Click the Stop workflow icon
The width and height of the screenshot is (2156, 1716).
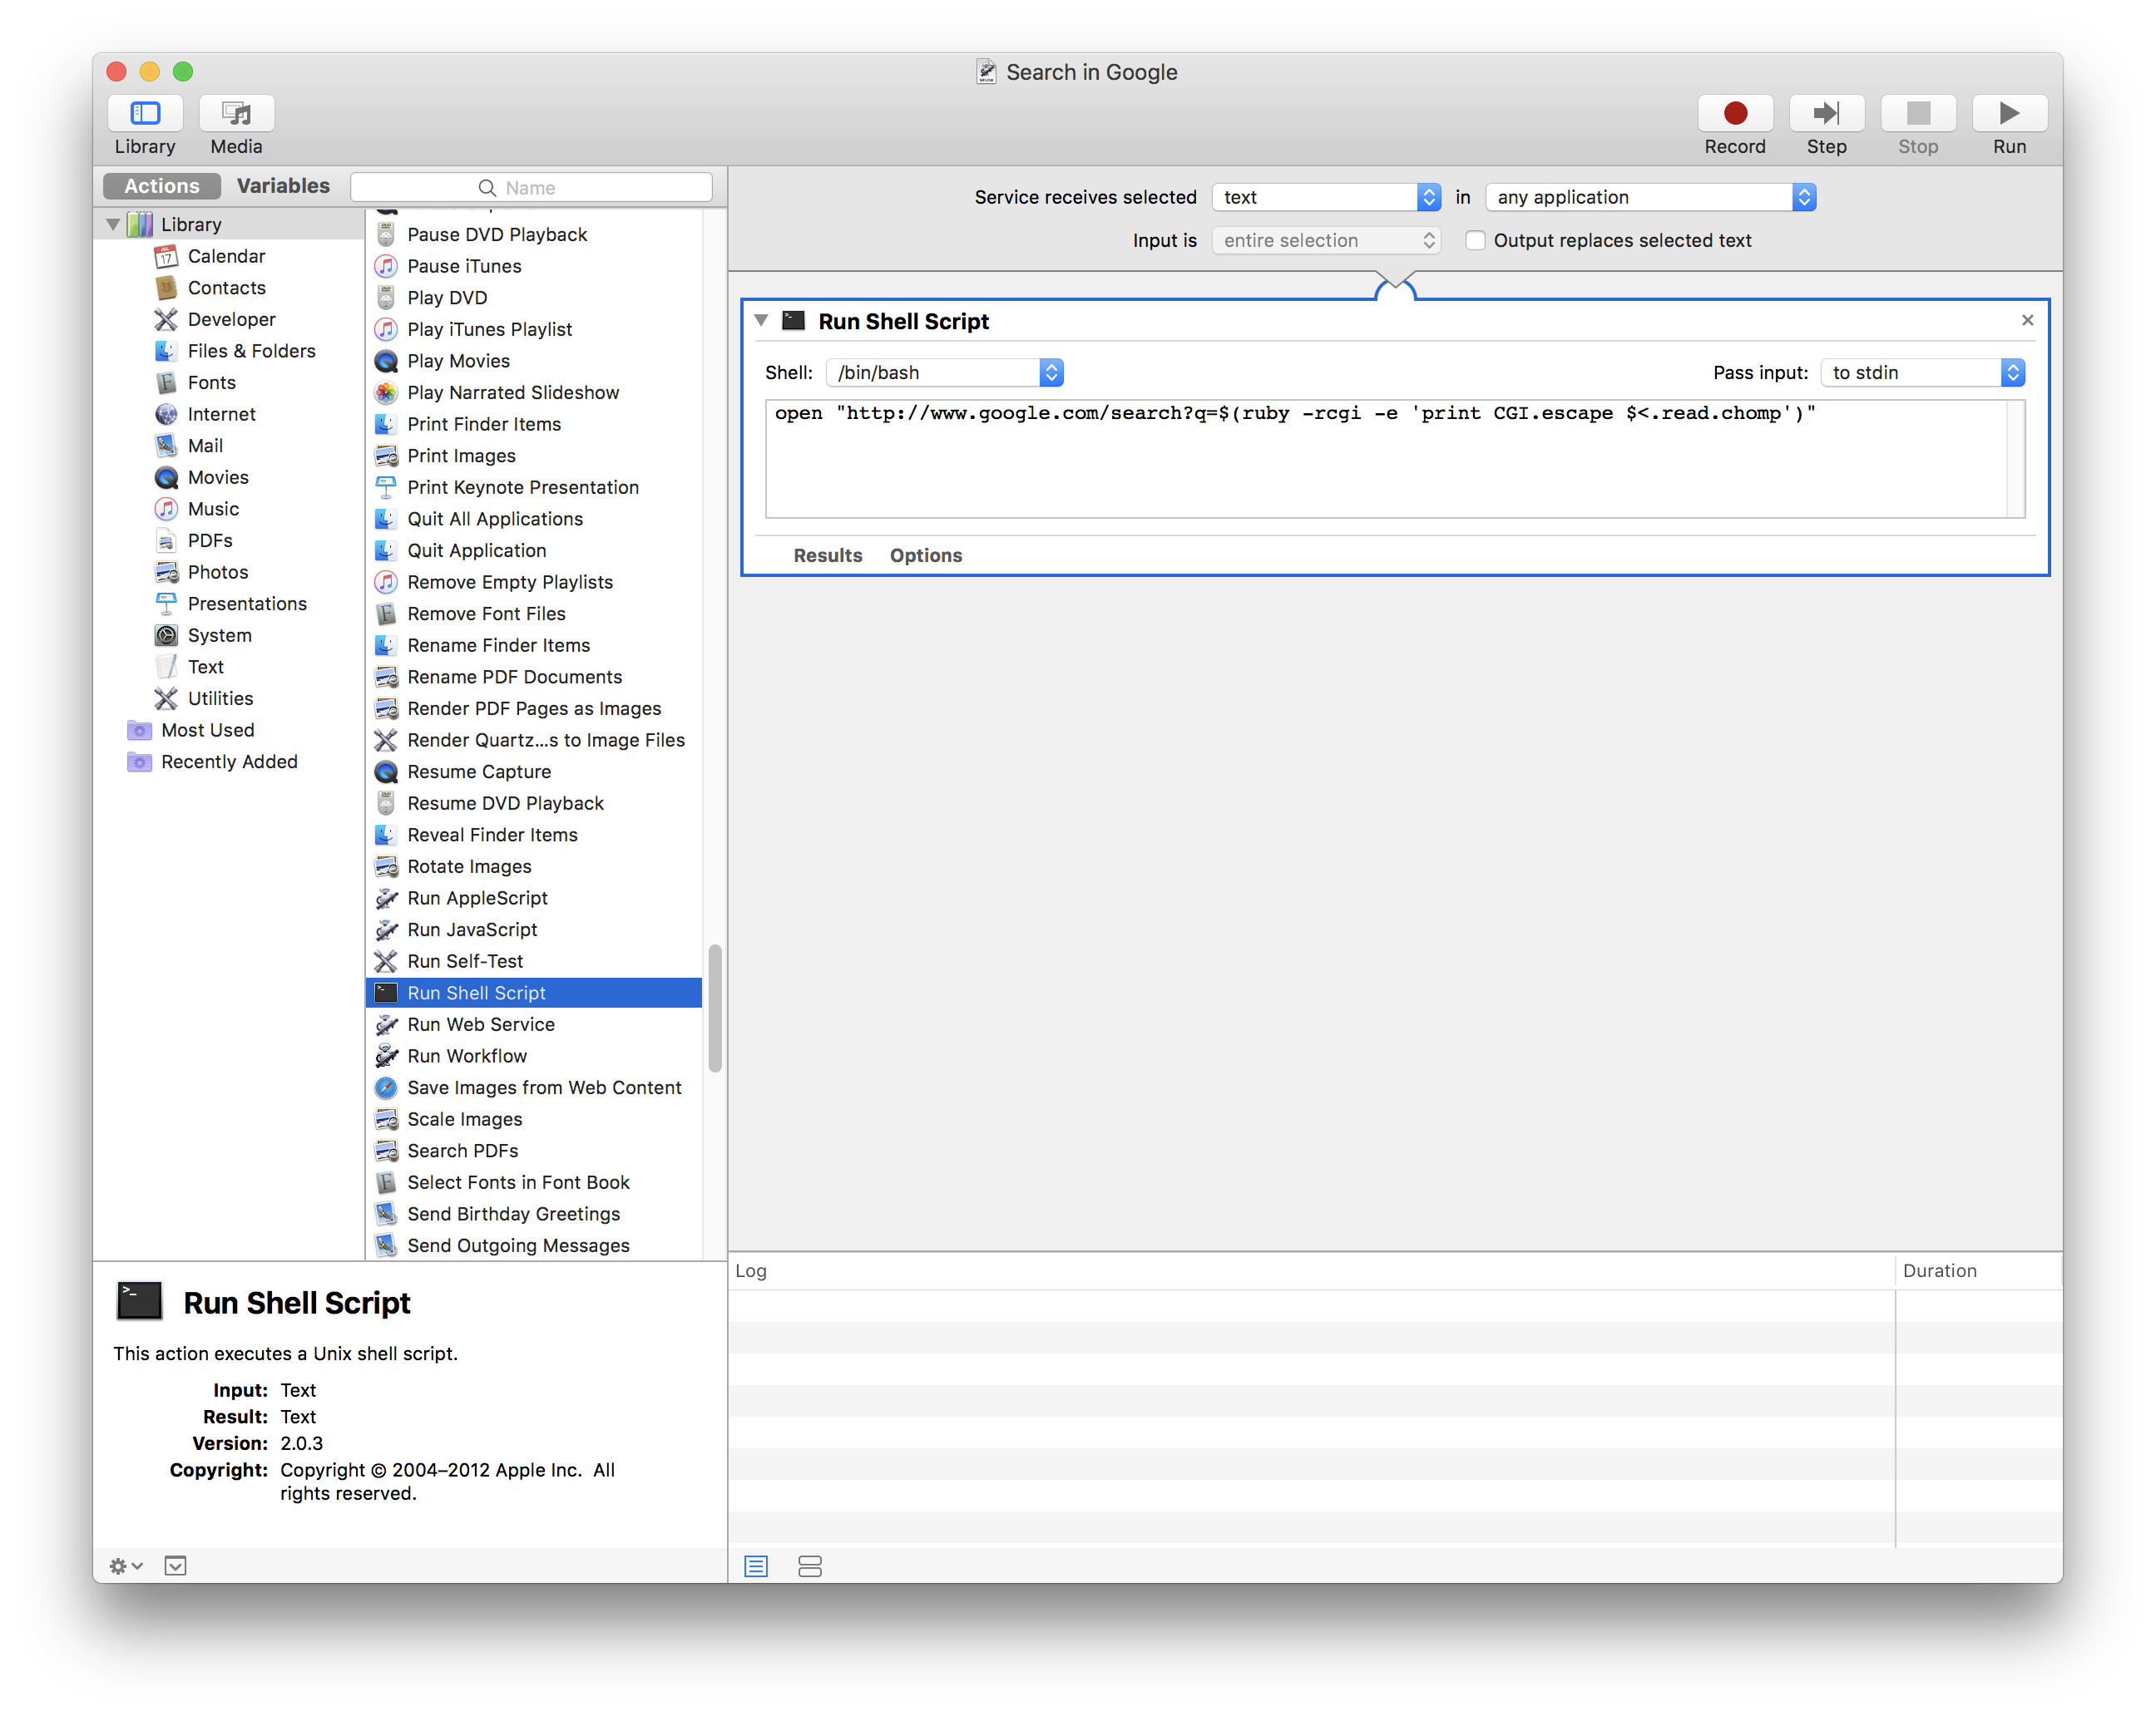[1917, 113]
